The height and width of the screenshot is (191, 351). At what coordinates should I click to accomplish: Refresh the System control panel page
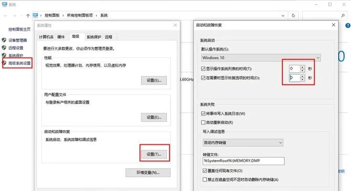(x=293, y=15)
